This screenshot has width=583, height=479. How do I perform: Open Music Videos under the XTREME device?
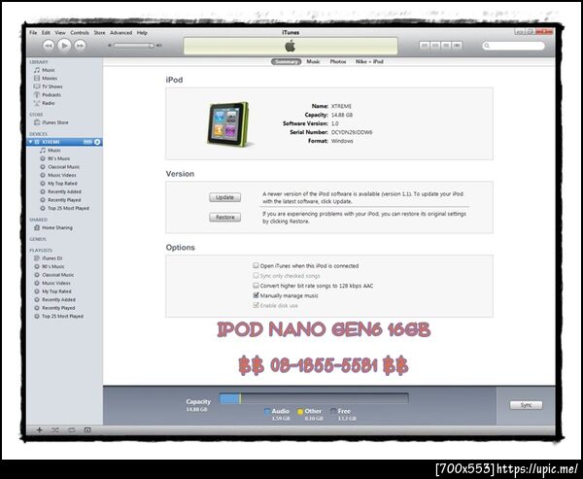[x=62, y=175]
